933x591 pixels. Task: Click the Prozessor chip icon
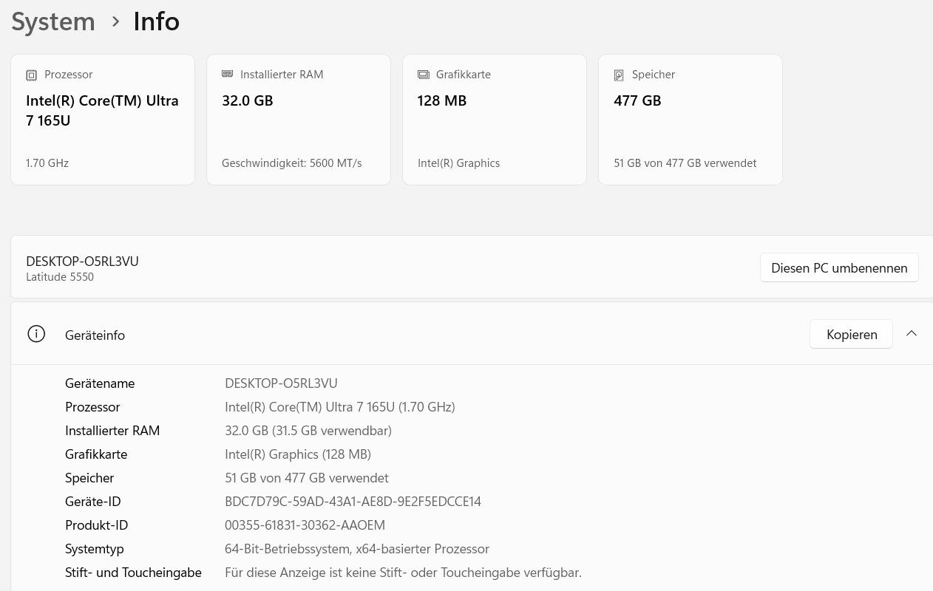pyautogui.click(x=31, y=75)
